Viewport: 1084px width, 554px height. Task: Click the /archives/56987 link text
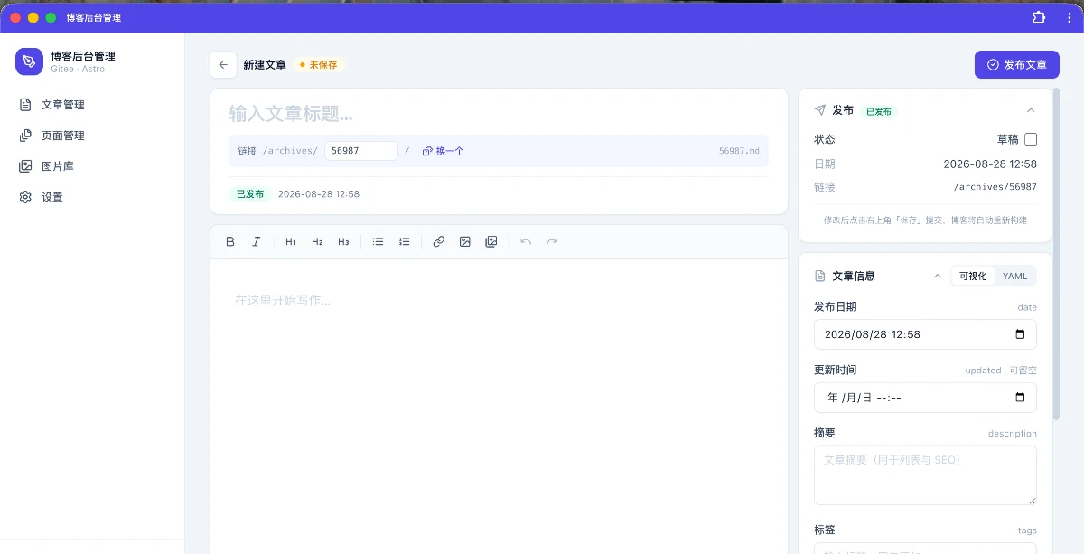coord(995,187)
